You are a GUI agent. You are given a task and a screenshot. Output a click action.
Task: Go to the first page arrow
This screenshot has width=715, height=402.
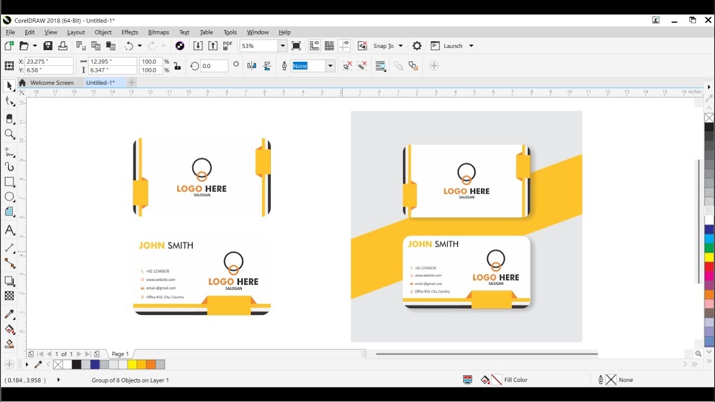[x=40, y=354]
